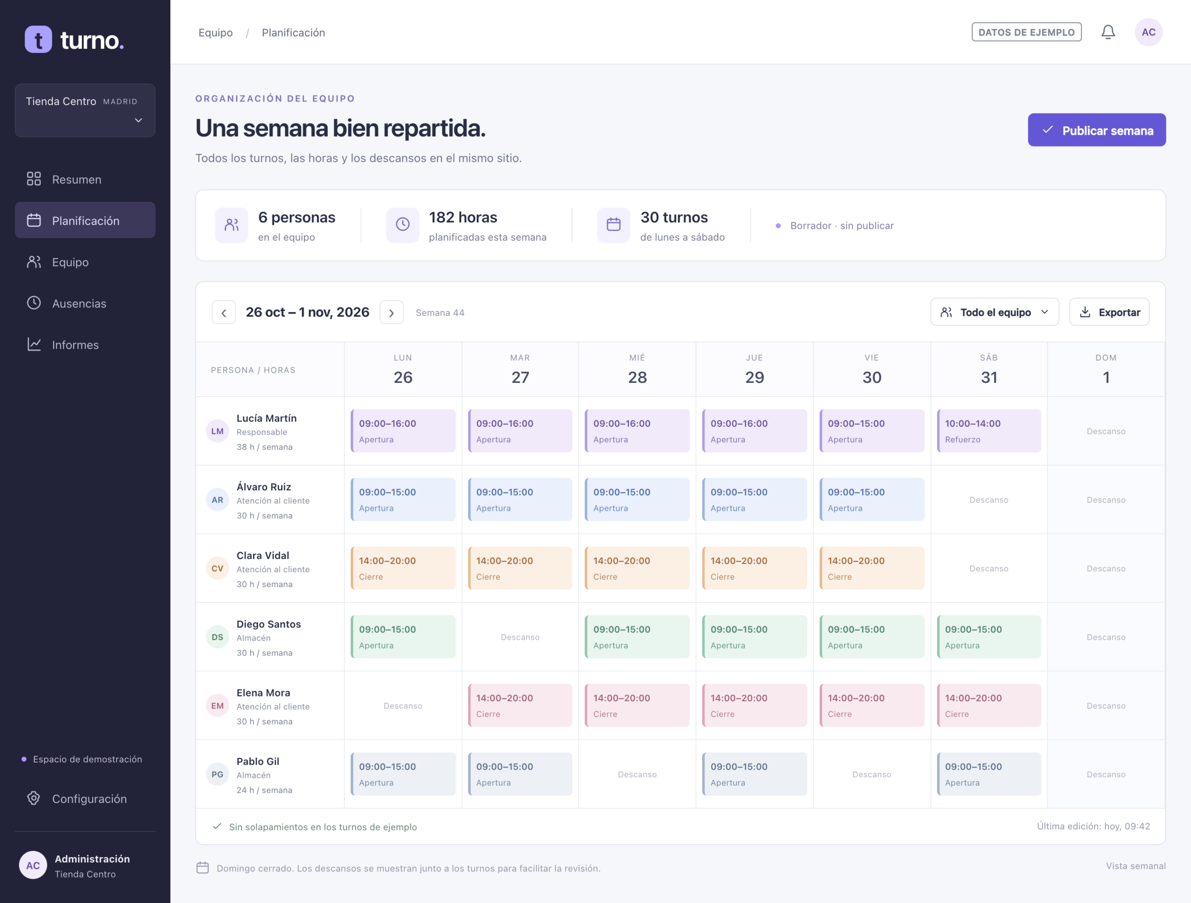This screenshot has width=1191, height=903.
Task: Click the Semana 44 label
Action: [440, 313]
